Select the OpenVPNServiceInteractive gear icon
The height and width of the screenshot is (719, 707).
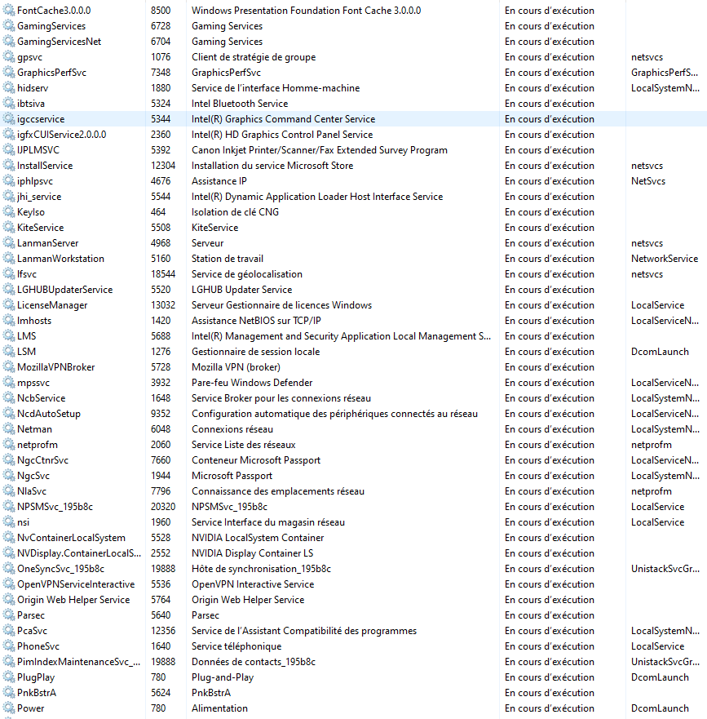9,584
